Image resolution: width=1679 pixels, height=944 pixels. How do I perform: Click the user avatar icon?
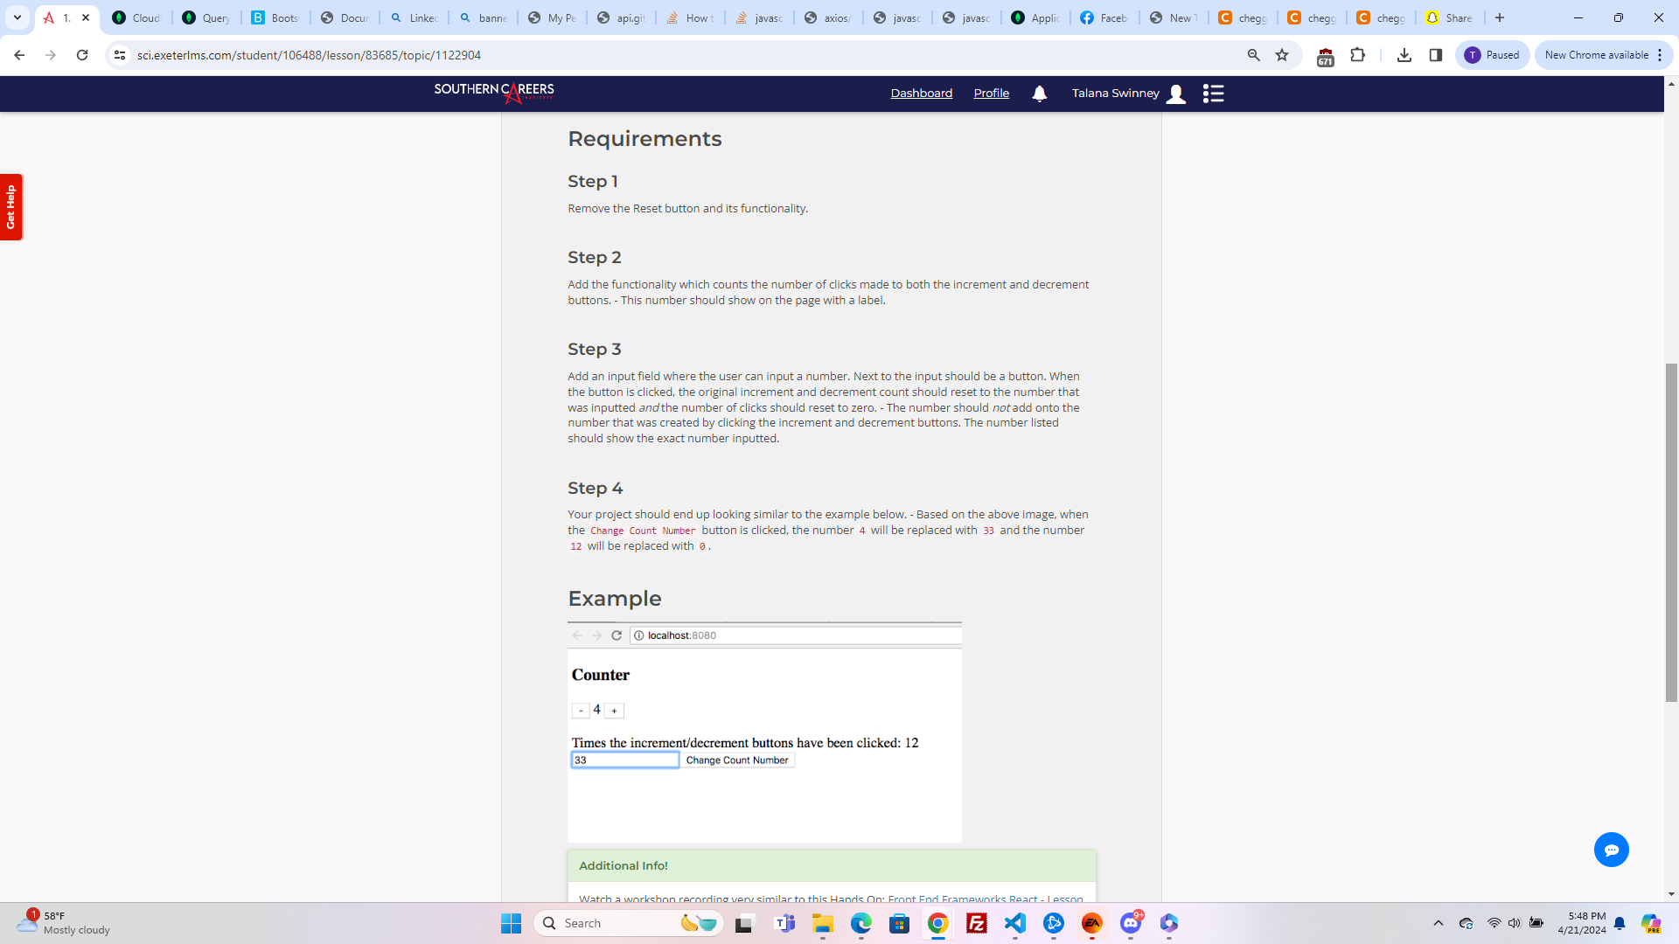1176,94
